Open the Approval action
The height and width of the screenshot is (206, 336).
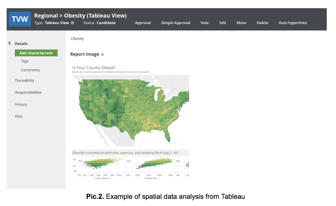pos(143,23)
